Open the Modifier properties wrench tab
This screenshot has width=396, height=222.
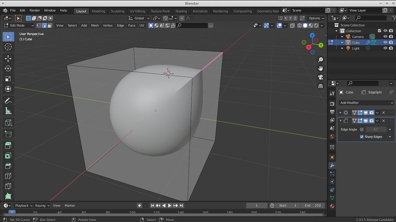pyautogui.click(x=332, y=165)
